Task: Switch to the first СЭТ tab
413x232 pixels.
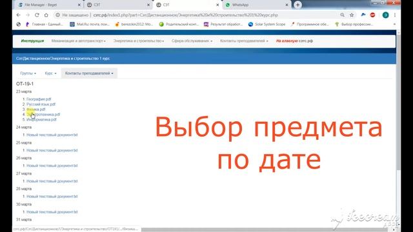Action: click(x=118, y=5)
